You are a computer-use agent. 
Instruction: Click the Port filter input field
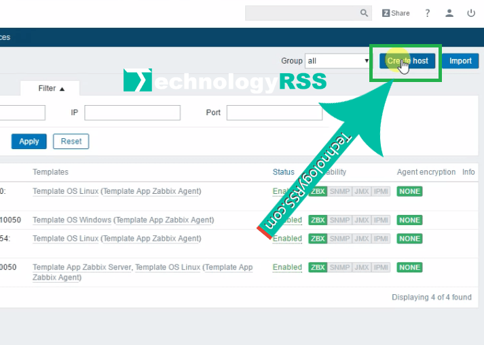[274, 113]
